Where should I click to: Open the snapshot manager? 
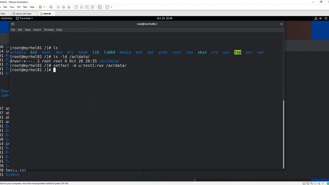tap(69, 7)
